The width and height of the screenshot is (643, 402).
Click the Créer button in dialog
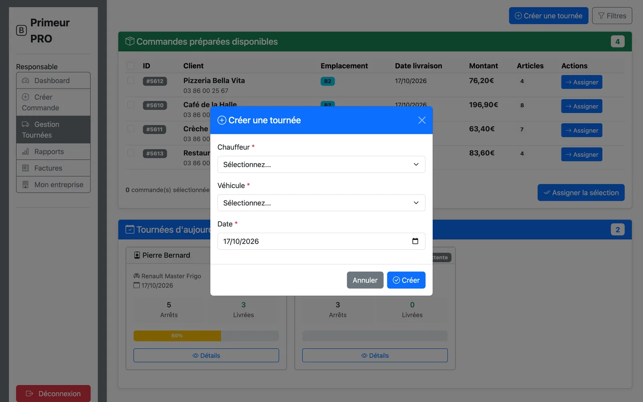(406, 280)
